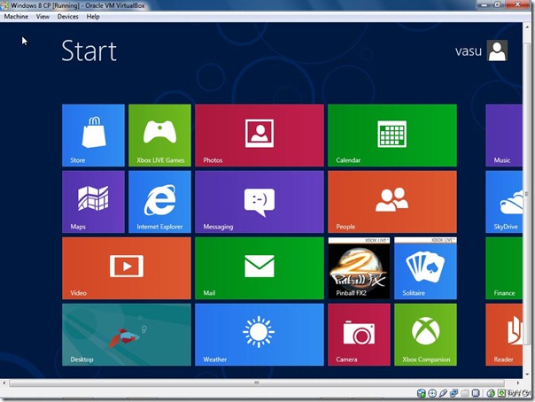The image size is (535, 402).
Task: Click the vasu user account picture
Action: click(x=497, y=50)
